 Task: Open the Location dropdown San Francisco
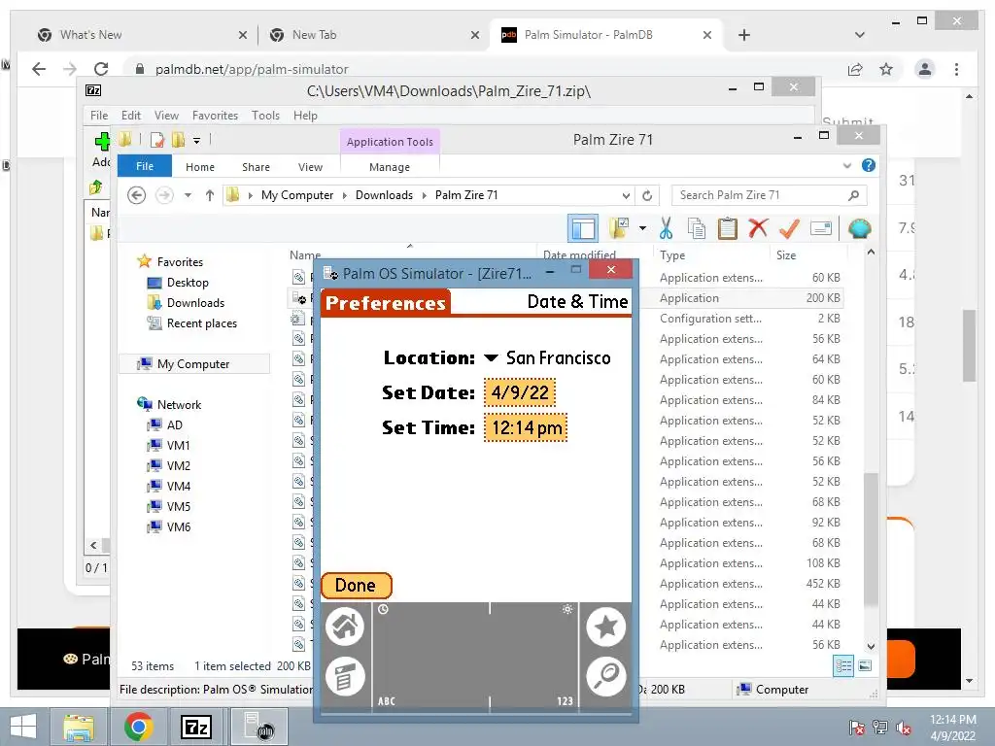(x=547, y=357)
